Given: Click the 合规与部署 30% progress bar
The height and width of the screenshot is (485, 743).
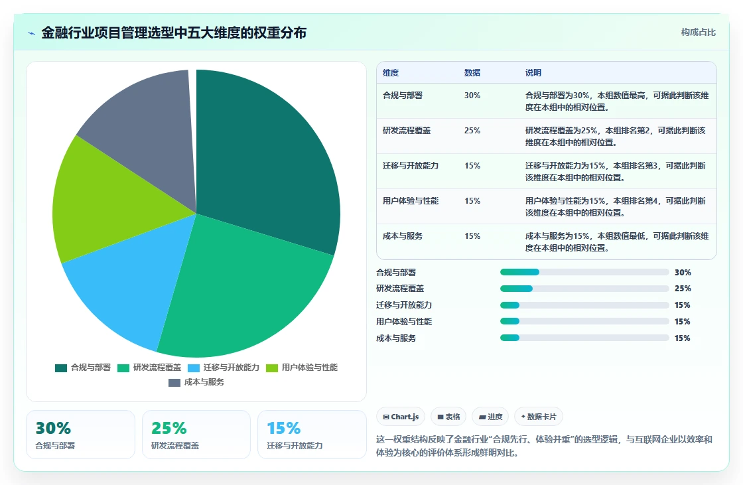Looking at the screenshot, I should pos(584,272).
